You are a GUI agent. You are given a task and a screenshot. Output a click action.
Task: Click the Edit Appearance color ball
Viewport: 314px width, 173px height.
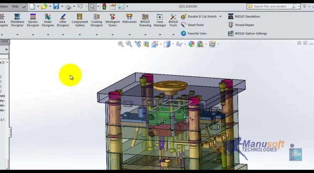192,44
